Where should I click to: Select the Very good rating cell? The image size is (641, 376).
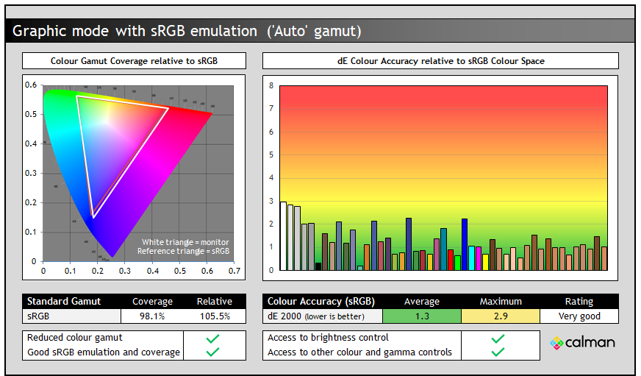pos(579,316)
